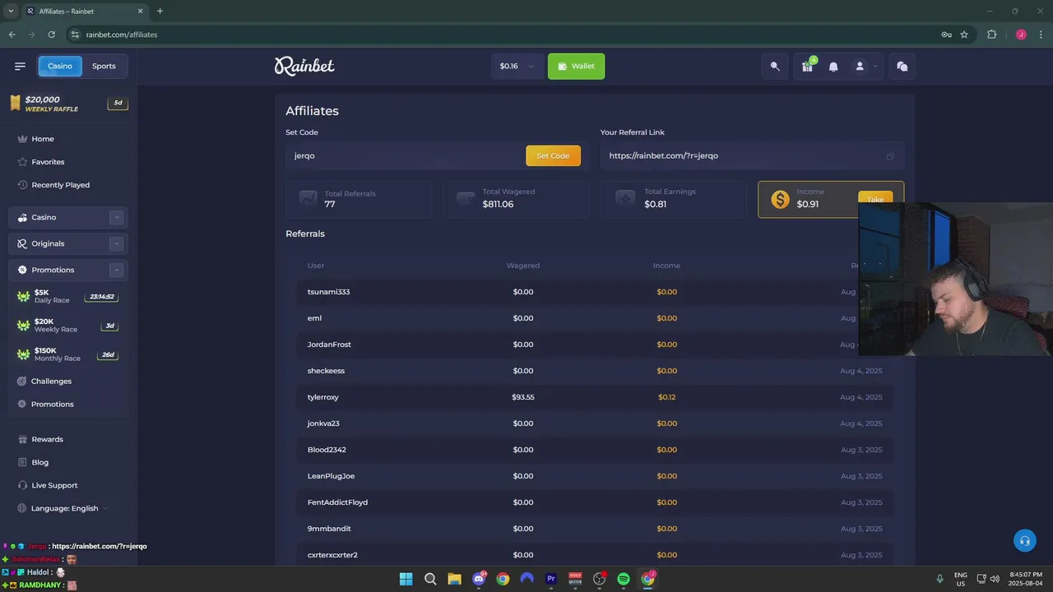Switch to Casino mode

[x=60, y=66]
